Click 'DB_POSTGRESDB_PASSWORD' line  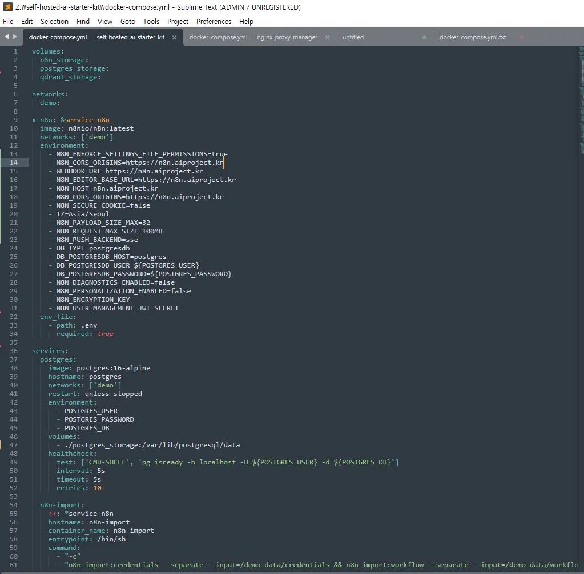144,274
